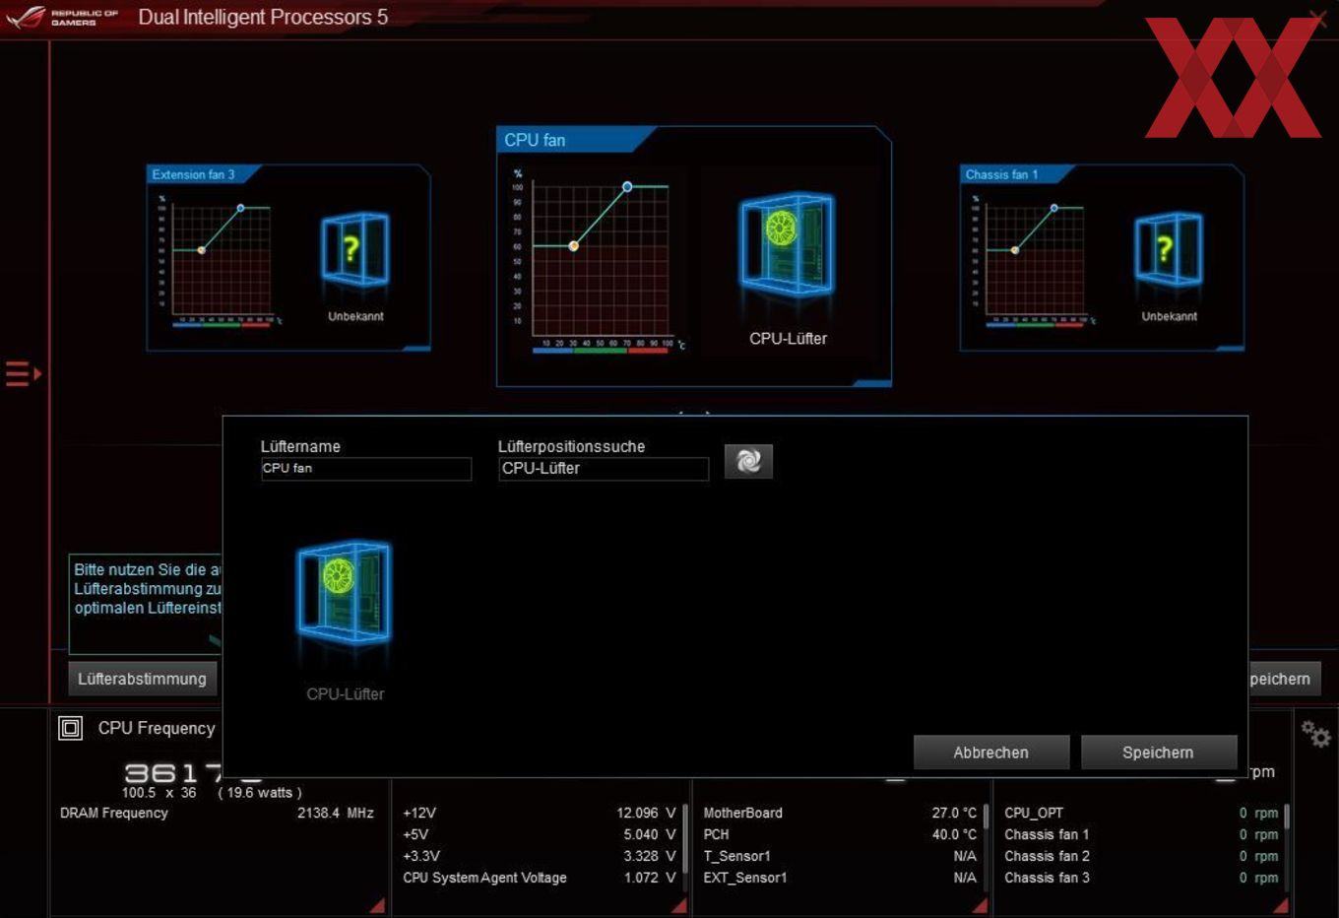Screen dimensions: 1339x918
Task: Click the upper point on CPU fan curve
Action: 627,187
